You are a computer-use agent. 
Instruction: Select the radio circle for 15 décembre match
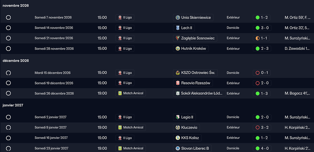[8, 73]
